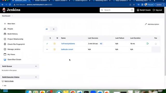Favorite 1stFreestyleDemo with star icon

click(156, 44)
